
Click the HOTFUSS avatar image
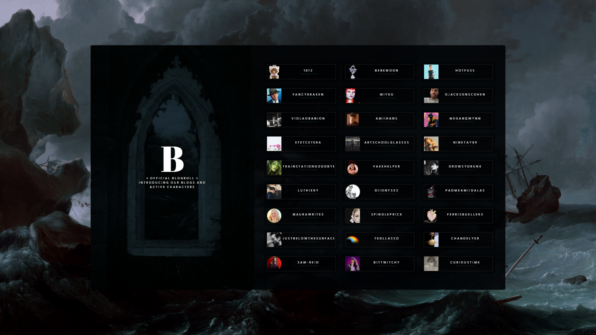(431, 72)
